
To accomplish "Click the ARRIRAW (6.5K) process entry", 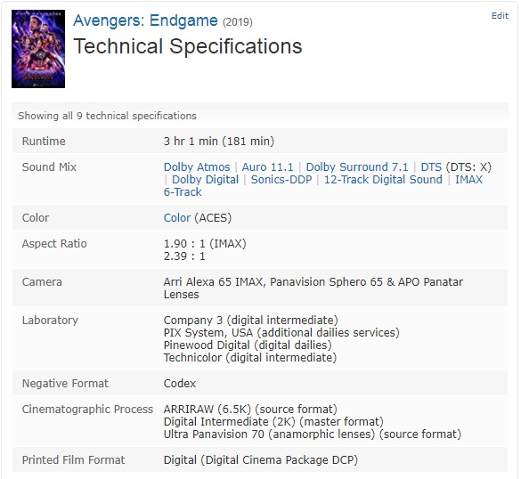I will pos(250,409).
